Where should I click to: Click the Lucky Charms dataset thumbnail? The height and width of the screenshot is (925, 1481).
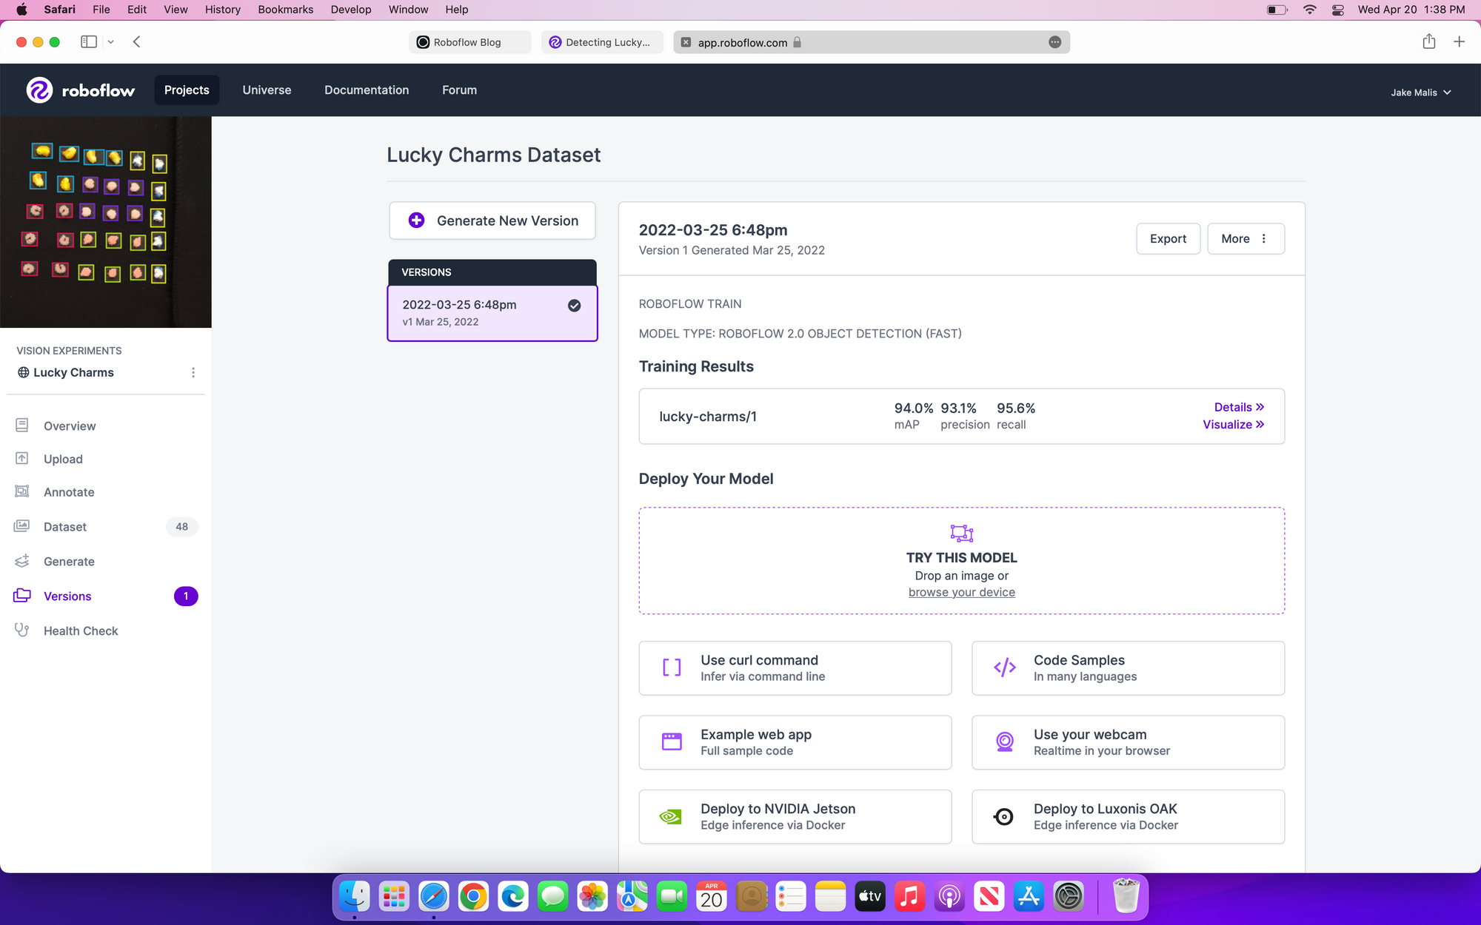[106, 221]
